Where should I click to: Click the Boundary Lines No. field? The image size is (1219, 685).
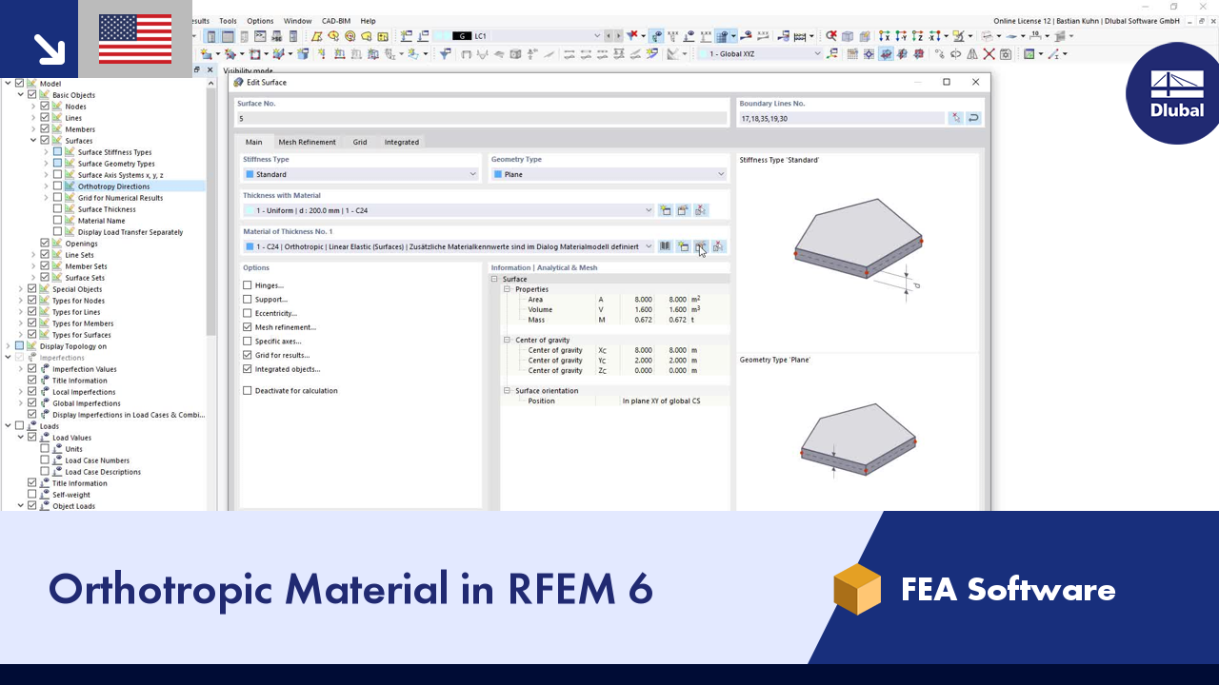[x=841, y=119]
